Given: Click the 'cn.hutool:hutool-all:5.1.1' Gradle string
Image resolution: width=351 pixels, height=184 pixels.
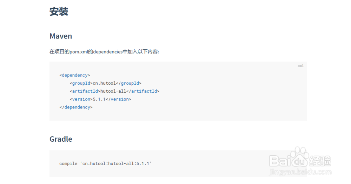Looking at the screenshot, I should [116, 163].
